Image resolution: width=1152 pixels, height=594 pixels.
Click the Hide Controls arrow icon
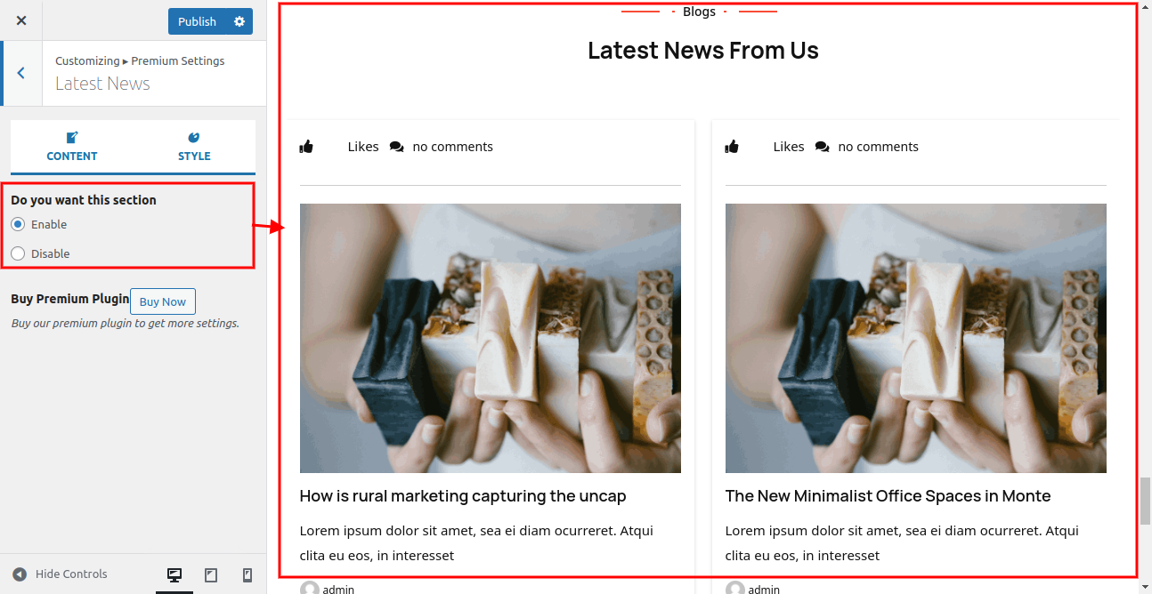pyautogui.click(x=20, y=574)
